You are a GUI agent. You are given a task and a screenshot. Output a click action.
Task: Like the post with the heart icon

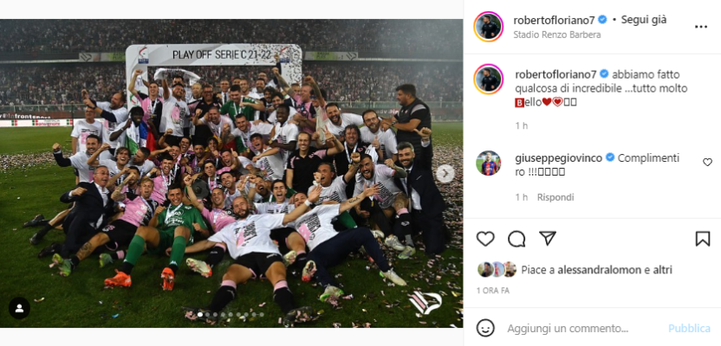point(485,239)
